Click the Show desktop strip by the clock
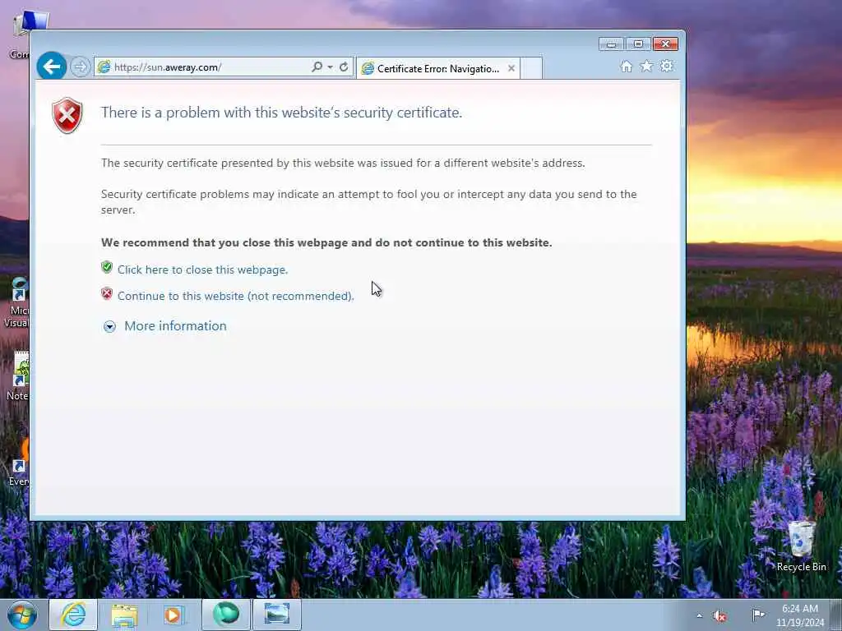The height and width of the screenshot is (631, 842). point(836,615)
